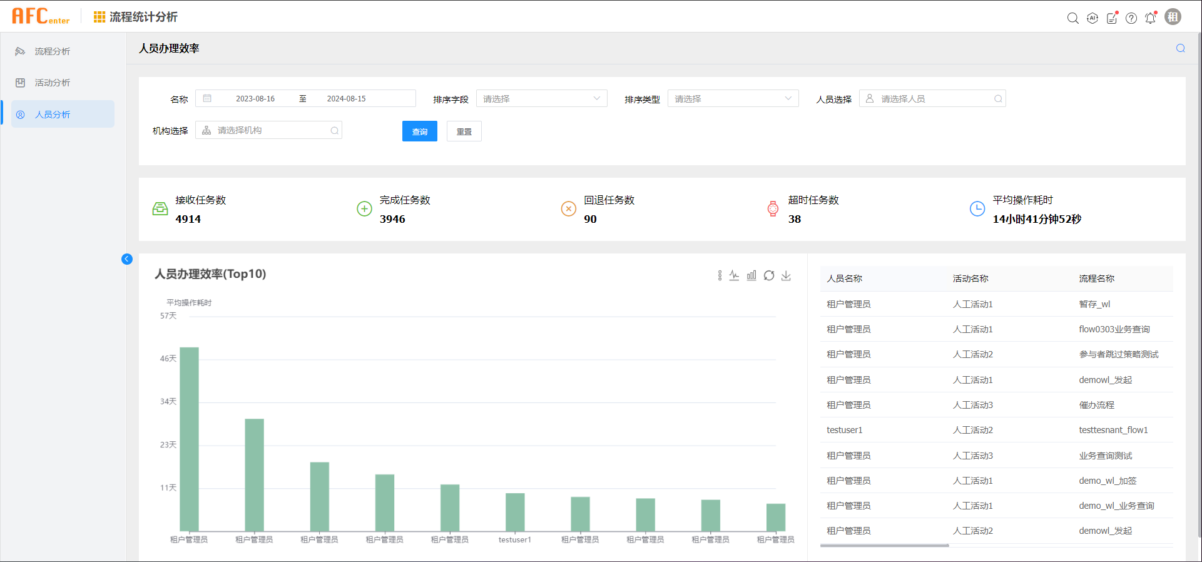Expand the 排序字段 dropdown
The height and width of the screenshot is (562, 1202).
click(x=541, y=99)
